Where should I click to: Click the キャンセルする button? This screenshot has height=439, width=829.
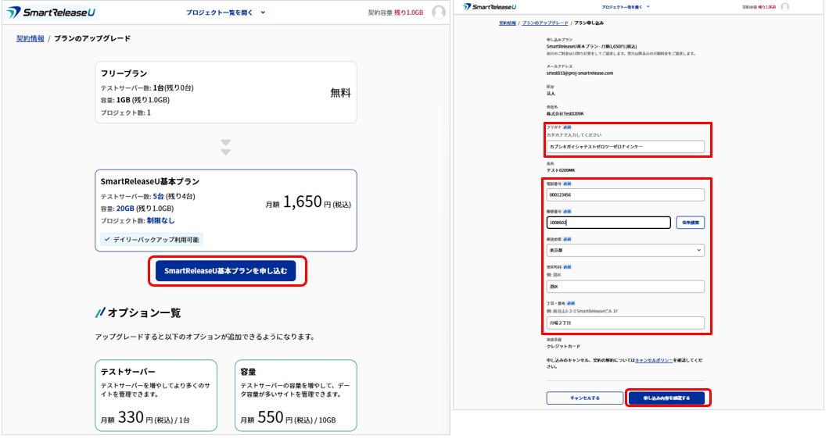click(x=584, y=398)
